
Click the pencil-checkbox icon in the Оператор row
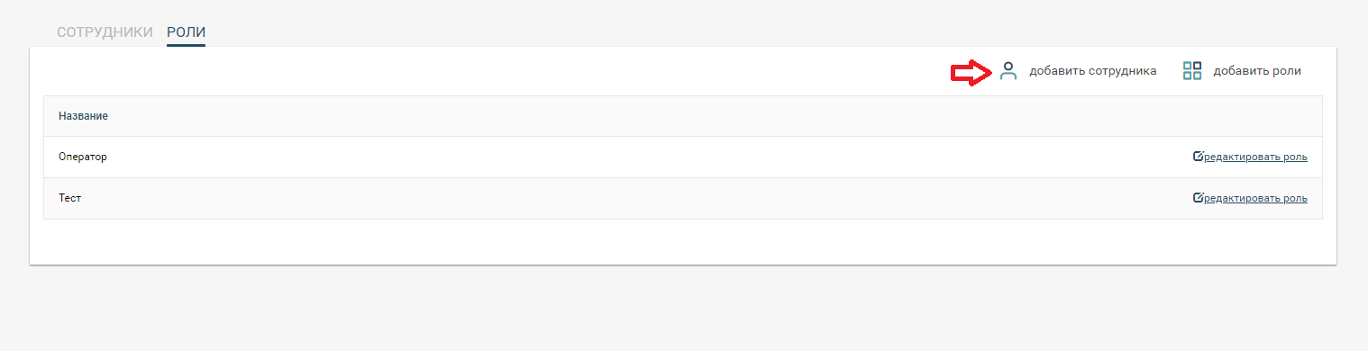click(x=1198, y=157)
